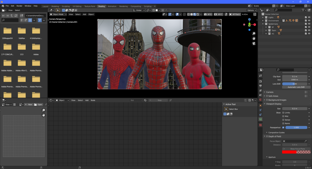Hide the Lights collection with its eye icon
The image size is (312, 169).
[309, 17]
